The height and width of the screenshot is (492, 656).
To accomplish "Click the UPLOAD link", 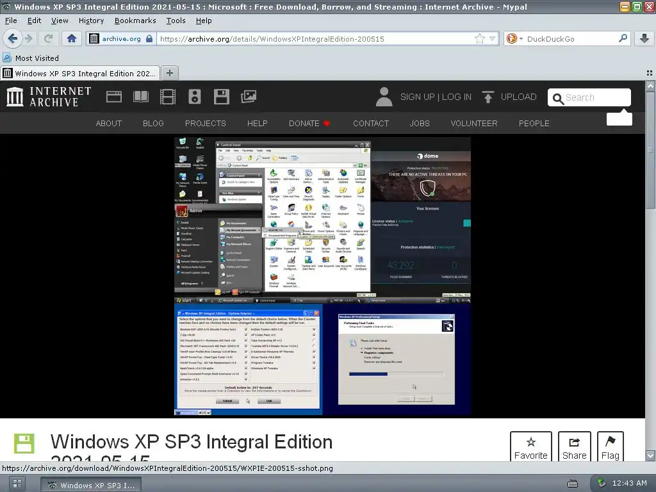I will [518, 97].
